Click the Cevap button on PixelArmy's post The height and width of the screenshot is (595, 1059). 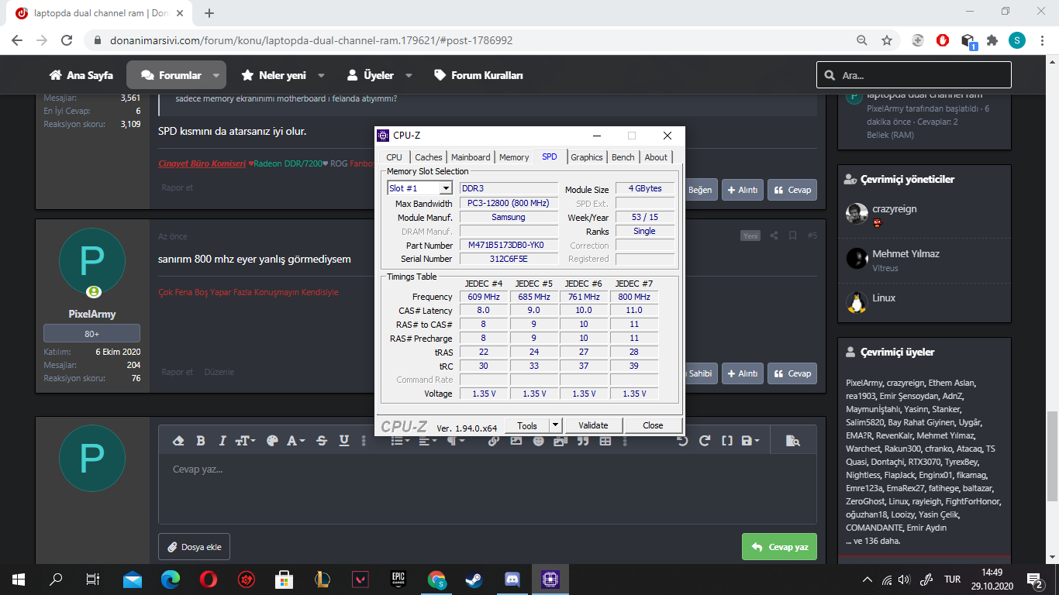click(792, 373)
